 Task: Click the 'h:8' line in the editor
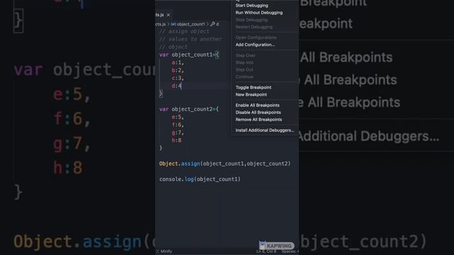[177, 140]
